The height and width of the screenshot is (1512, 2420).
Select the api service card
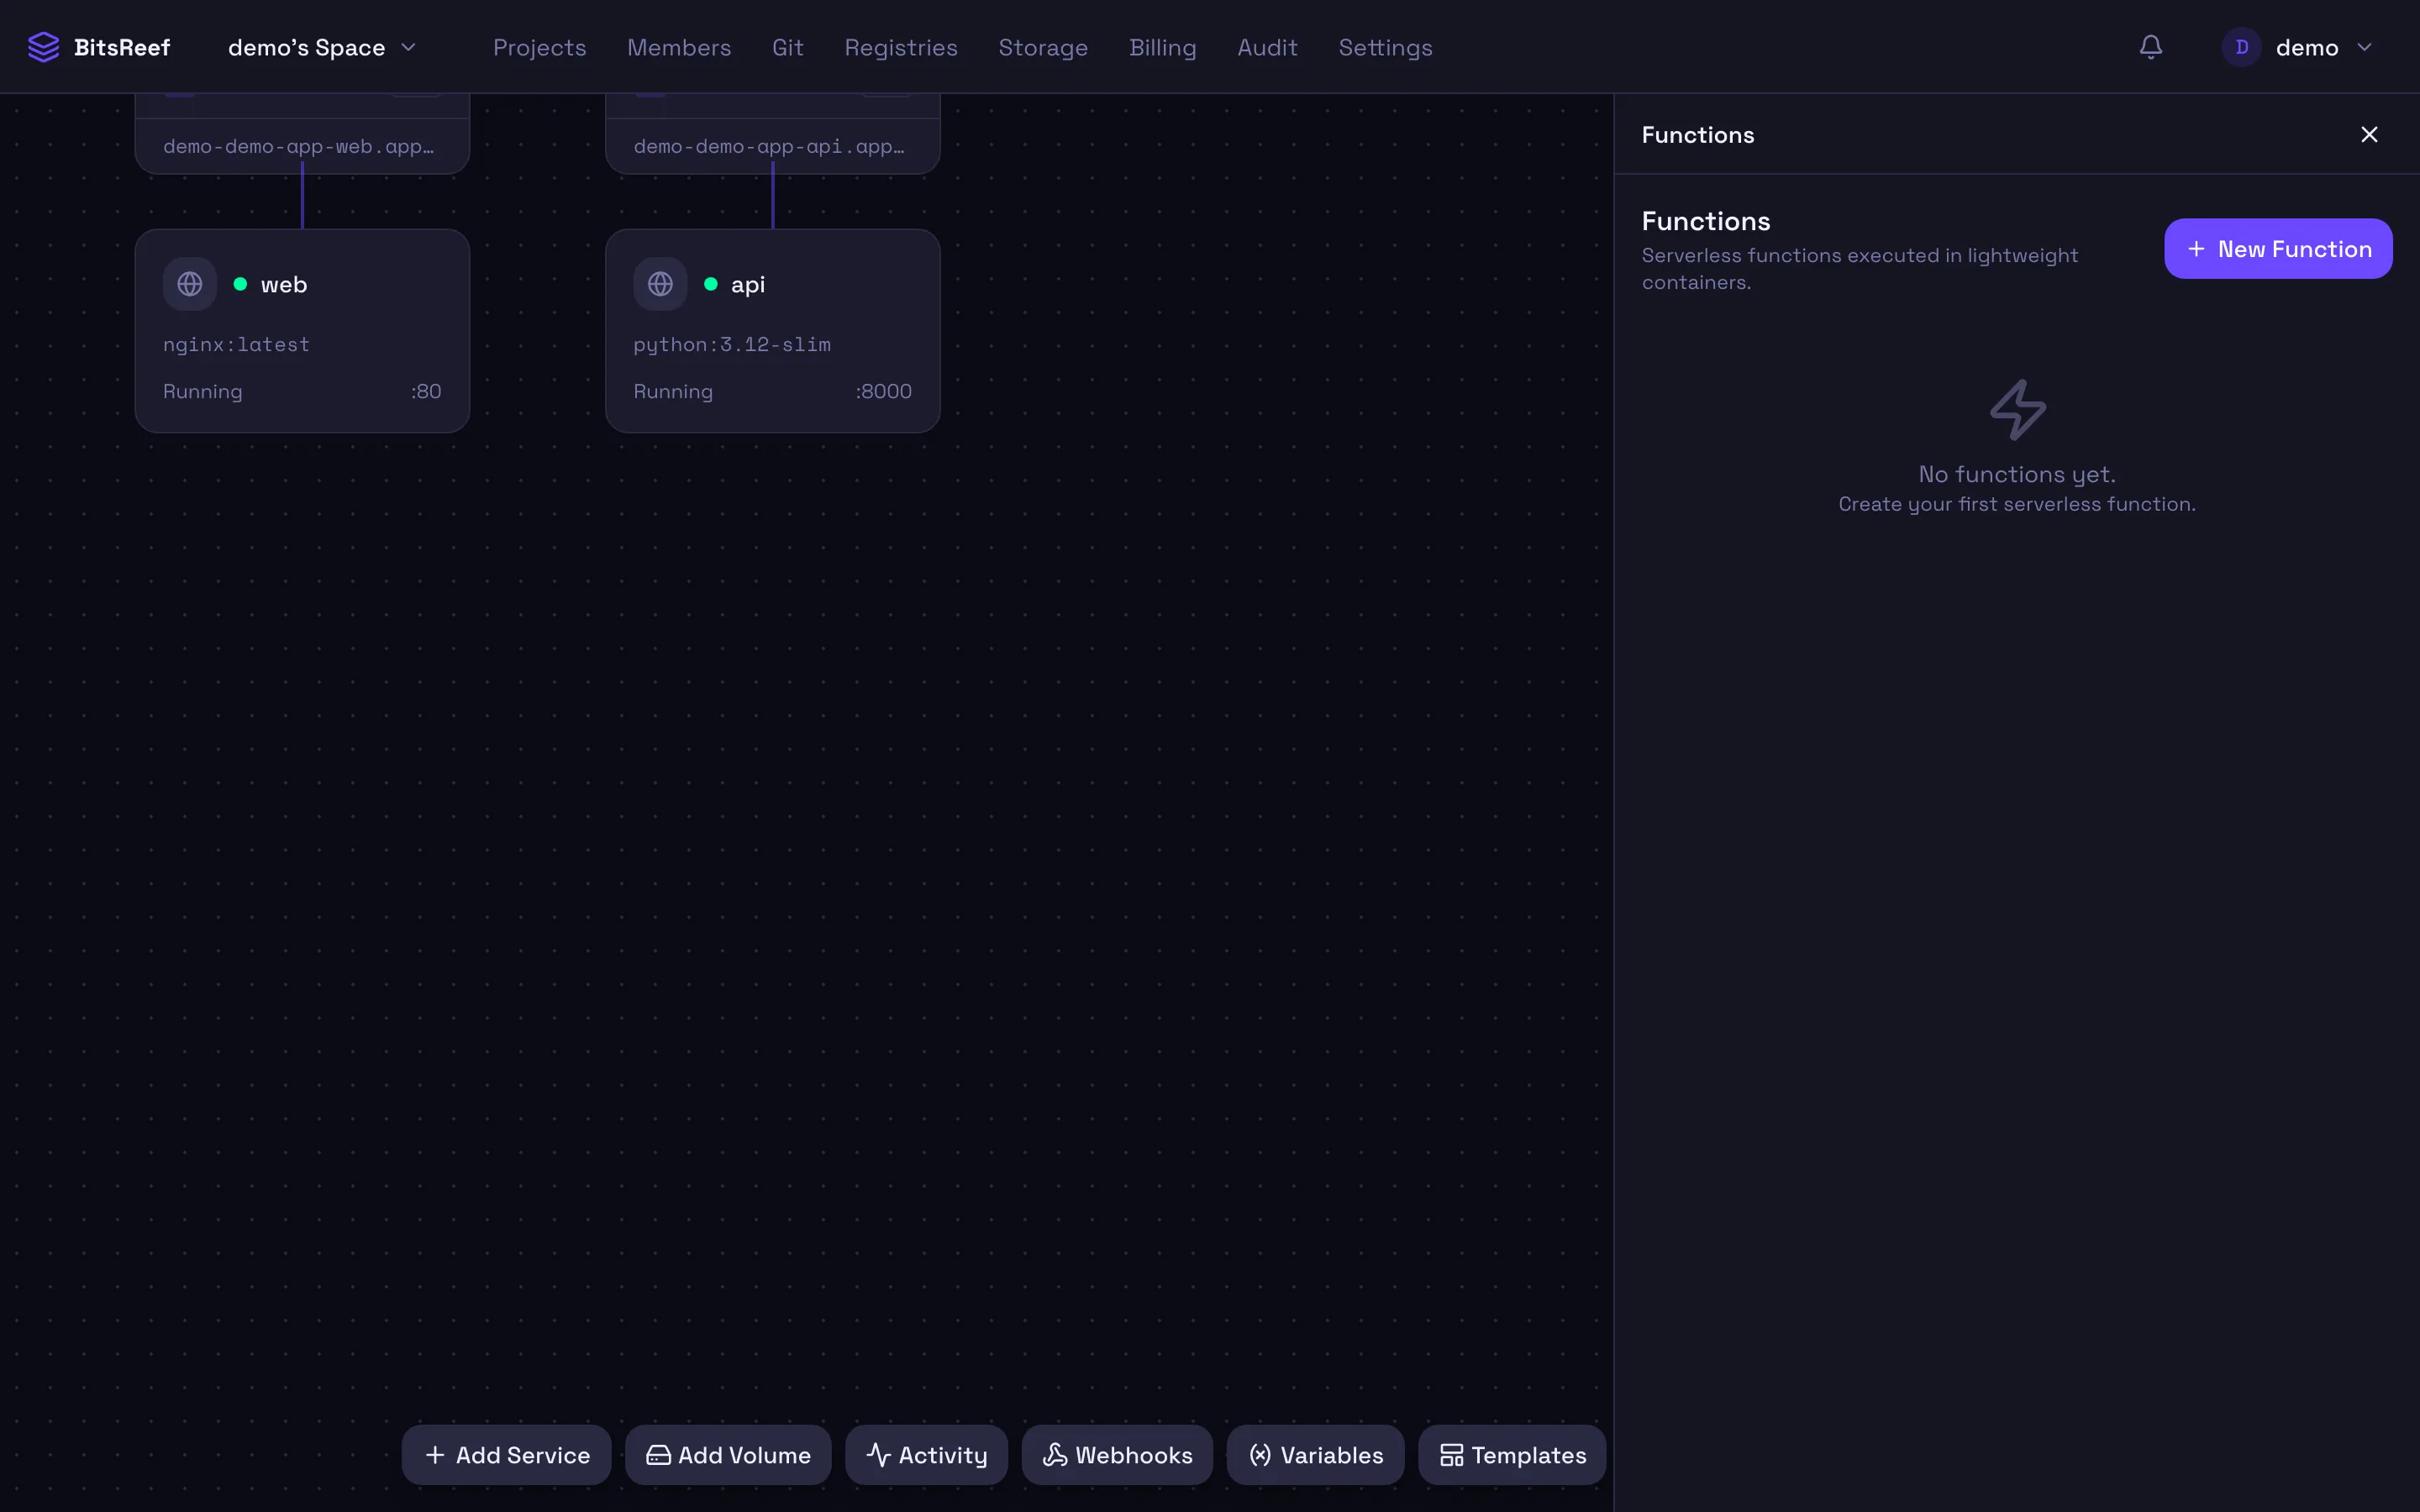click(x=772, y=331)
